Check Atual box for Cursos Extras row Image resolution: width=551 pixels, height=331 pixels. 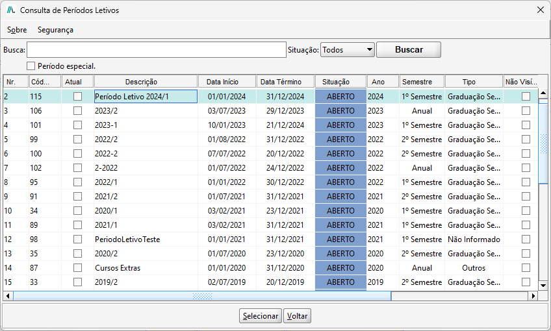77,268
